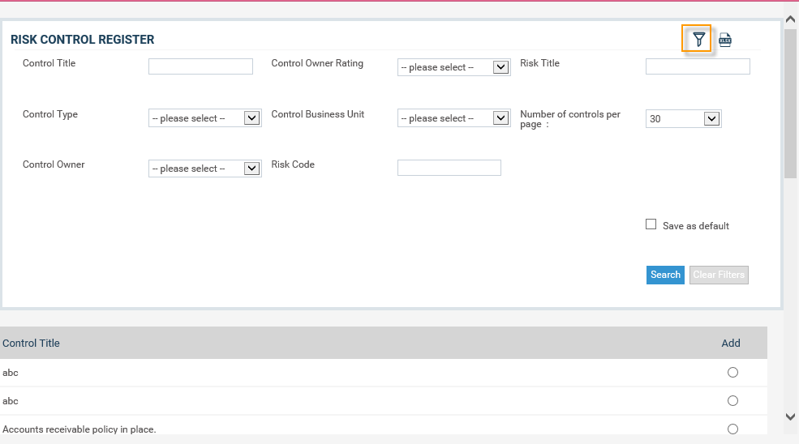Viewport: 799px width, 444px height.
Task: Select radio button for first abc row
Action: pos(732,372)
